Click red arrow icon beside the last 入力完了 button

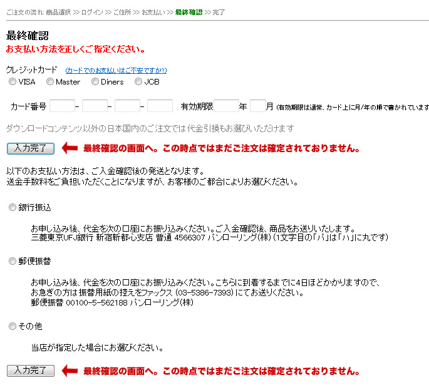point(69,371)
